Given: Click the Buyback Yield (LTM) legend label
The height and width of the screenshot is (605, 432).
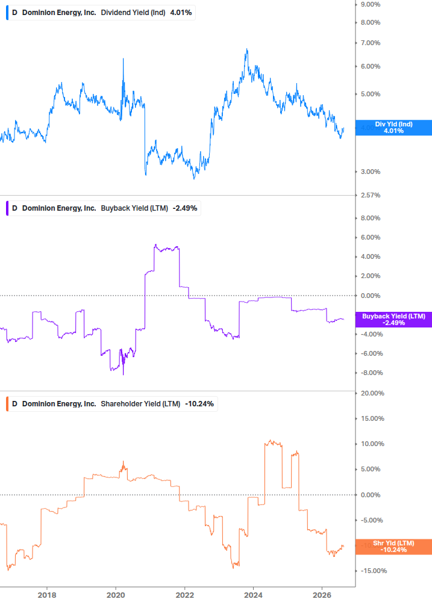Looking at the screenshot, I should point(134,208).
